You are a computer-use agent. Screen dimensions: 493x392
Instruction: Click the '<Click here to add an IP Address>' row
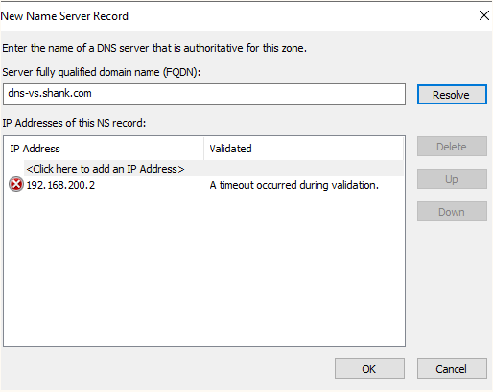[214, 169]
